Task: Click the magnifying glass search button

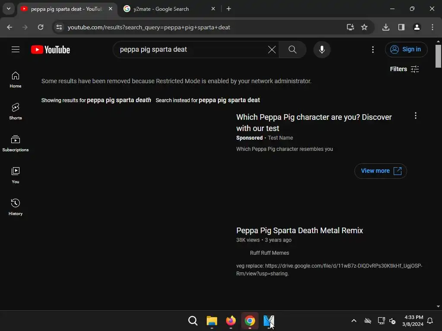Action: point(292,50)
